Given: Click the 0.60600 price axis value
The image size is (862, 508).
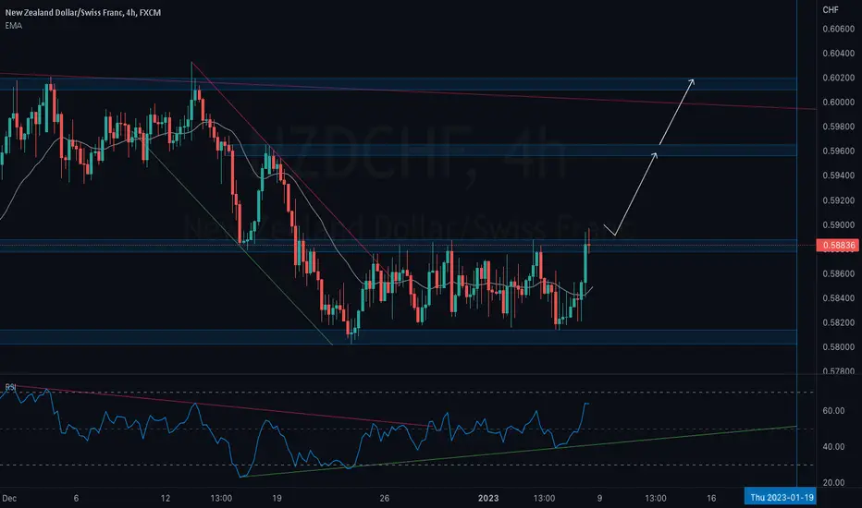Looking at the screenshot, I should point(838,30).
